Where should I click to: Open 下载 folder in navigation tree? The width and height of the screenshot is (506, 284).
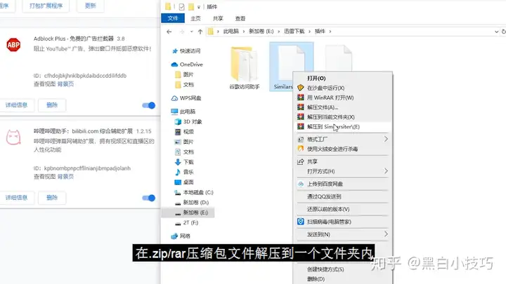[x=184, y=162]
